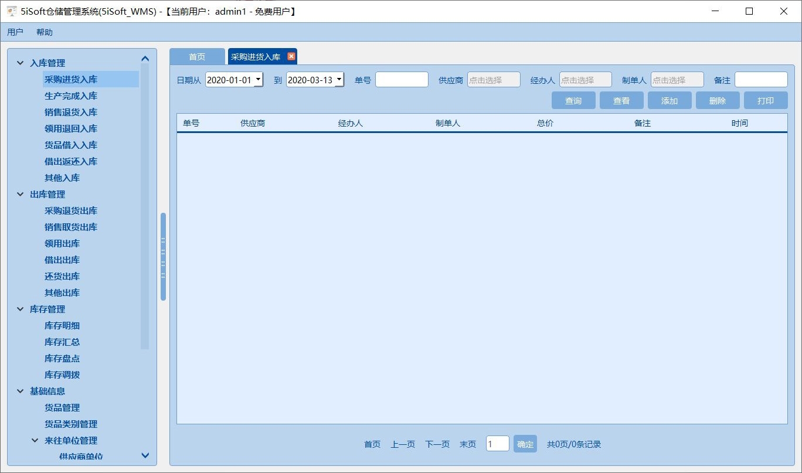Select 货品管理 in the sidebar
This screenshot has width=802, height=473.
61,407
